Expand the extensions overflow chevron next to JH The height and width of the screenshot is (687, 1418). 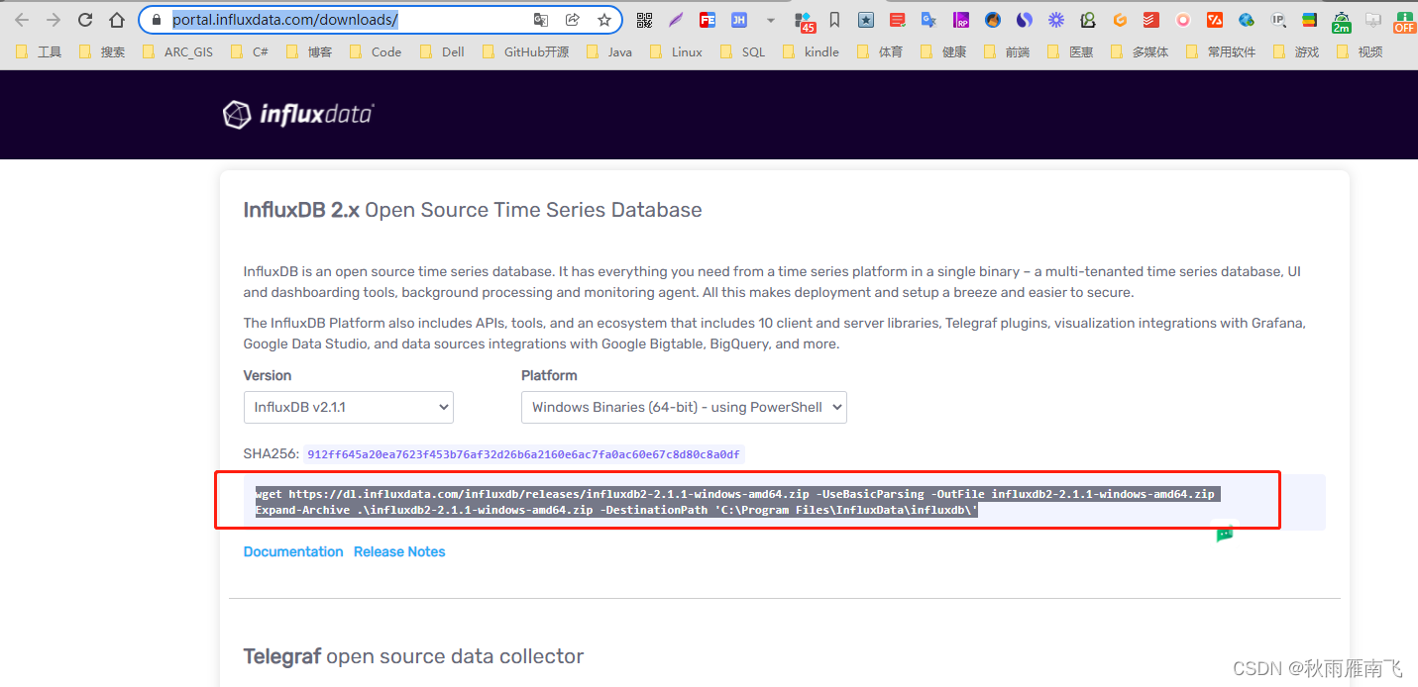[x=770, y=20]
